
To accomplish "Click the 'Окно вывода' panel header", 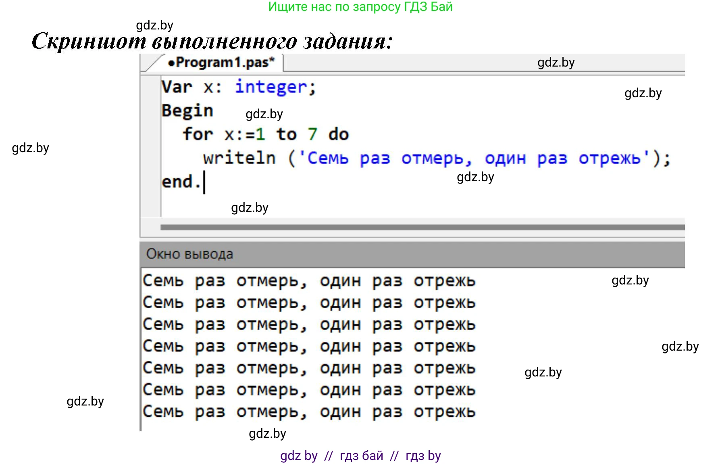I will coord(190,254).
